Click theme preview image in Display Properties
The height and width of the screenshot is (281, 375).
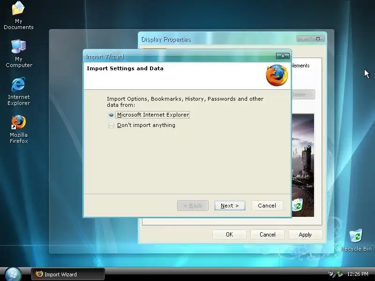coord(303,165)
